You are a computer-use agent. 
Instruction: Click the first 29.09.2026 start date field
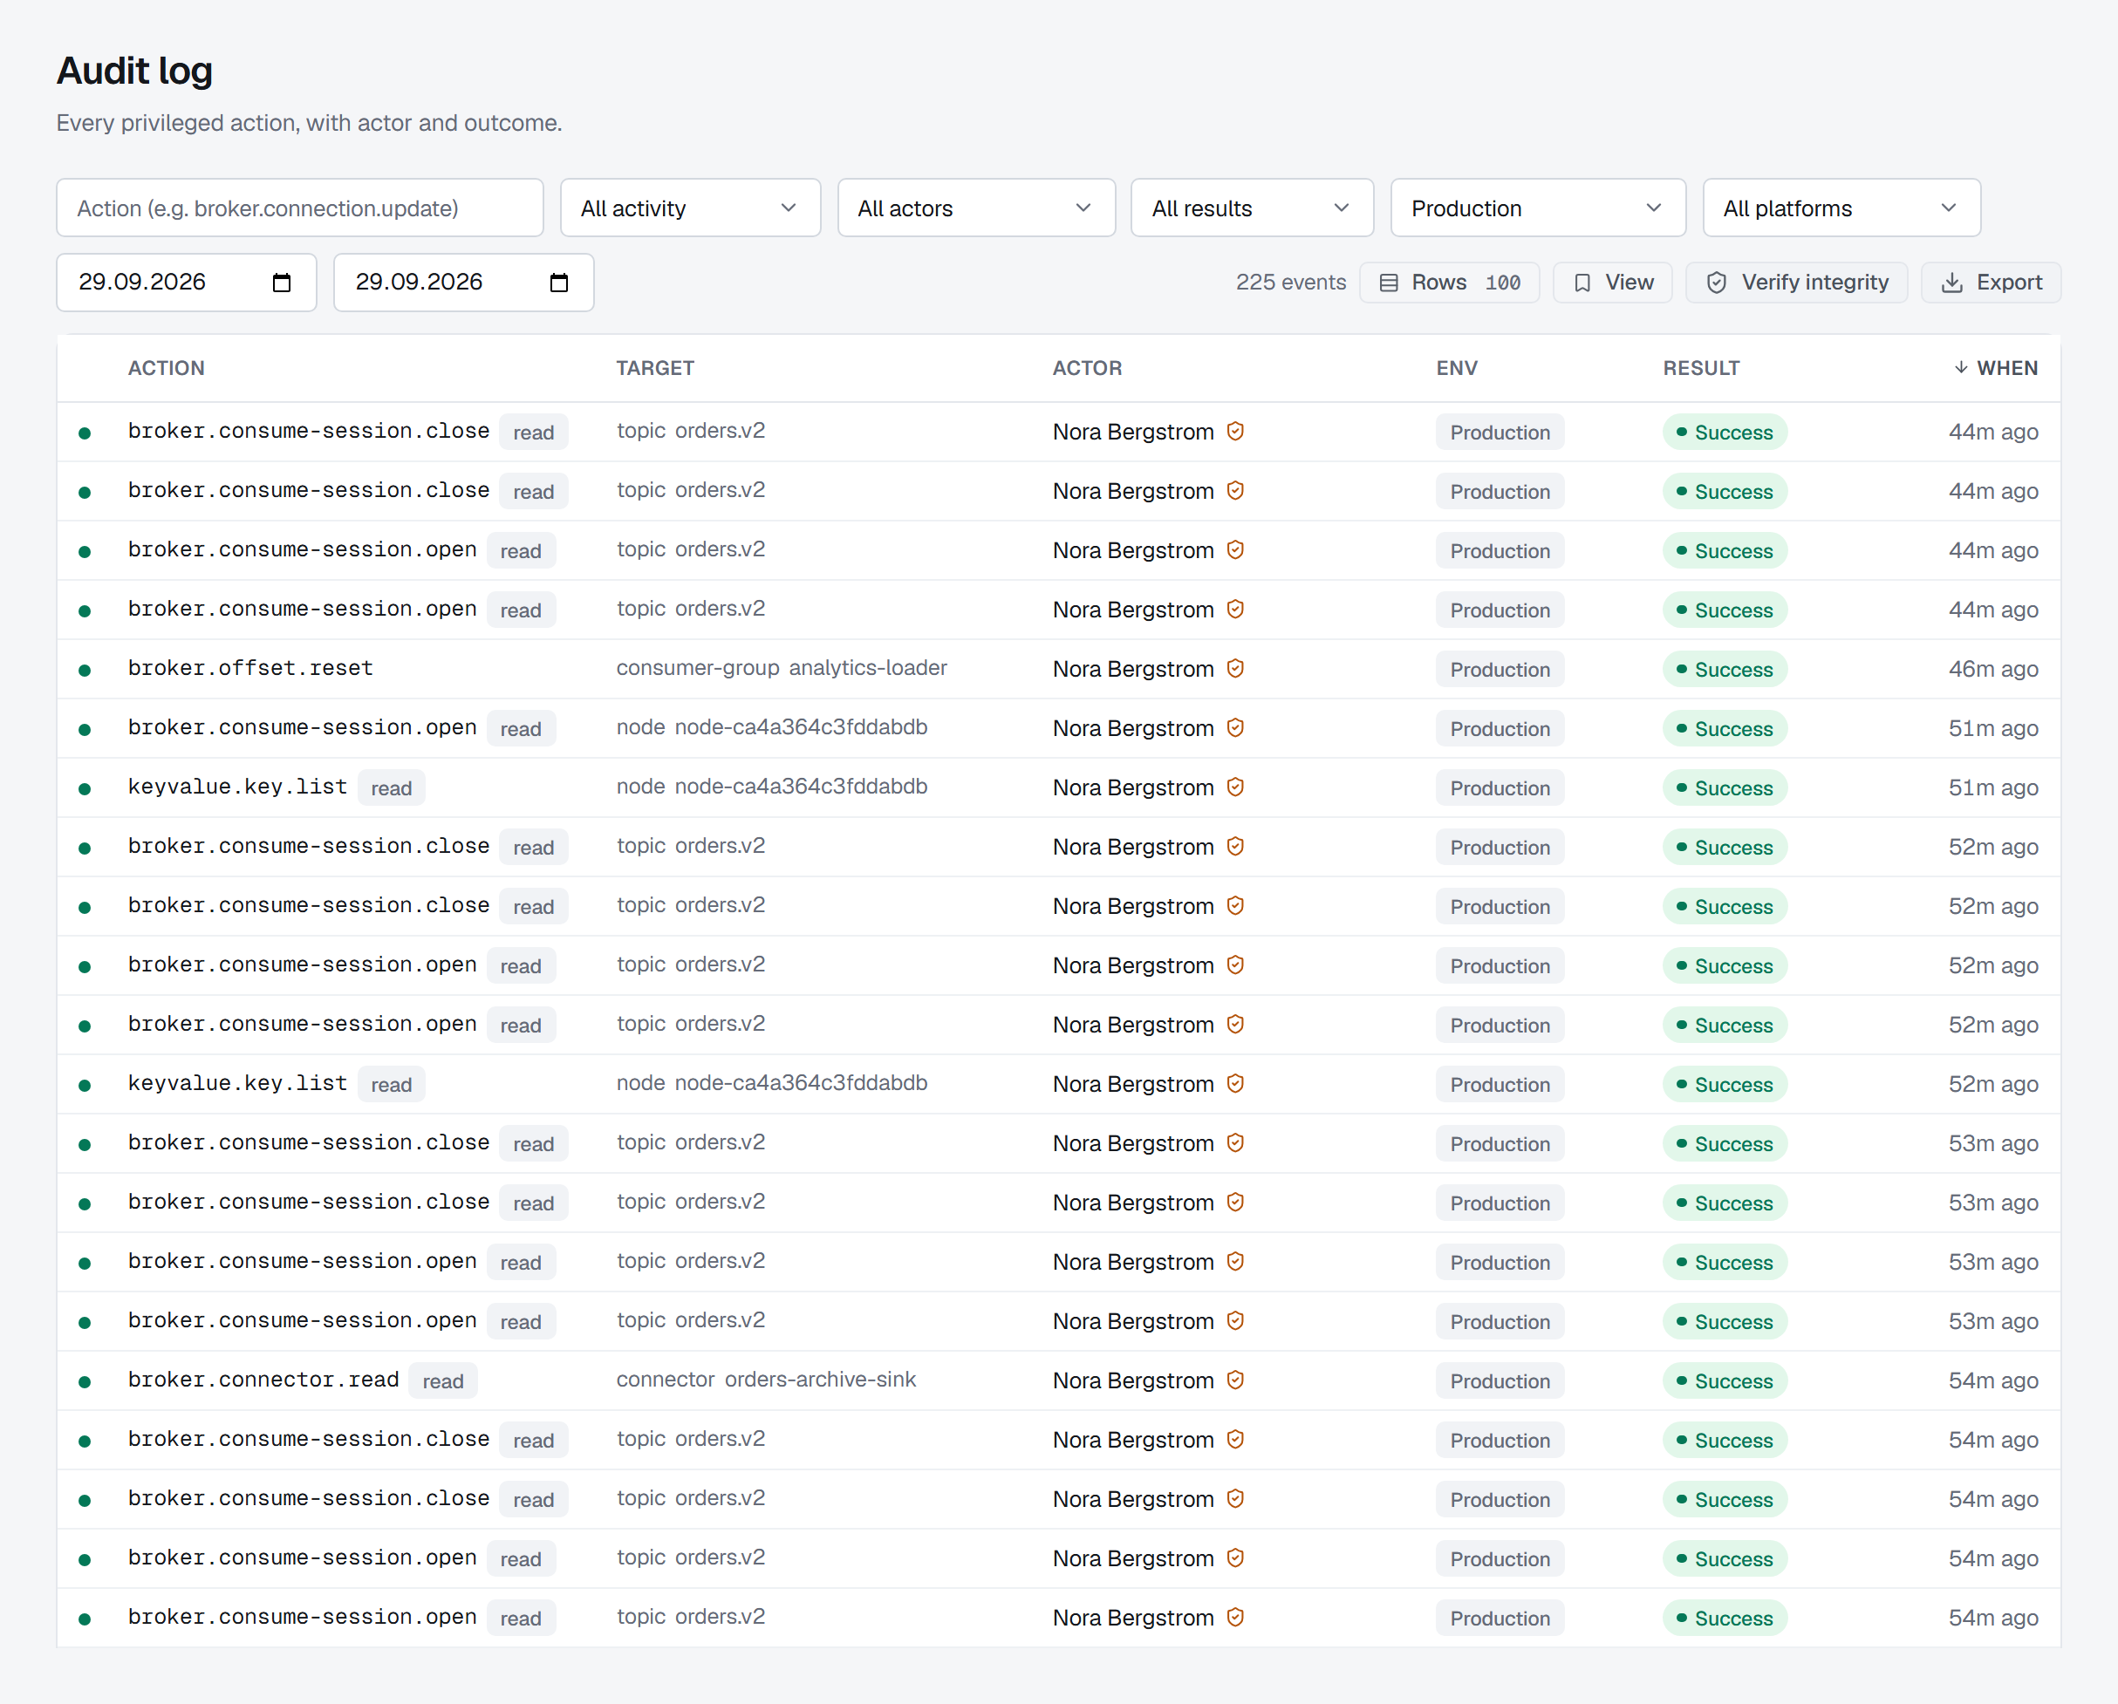[x=187, y=283]
